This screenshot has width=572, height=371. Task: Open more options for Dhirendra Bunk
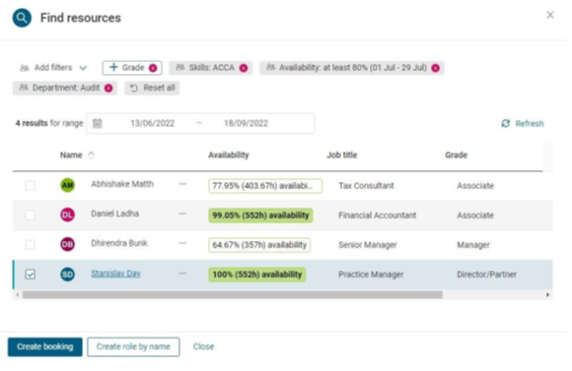pos(182,243)
